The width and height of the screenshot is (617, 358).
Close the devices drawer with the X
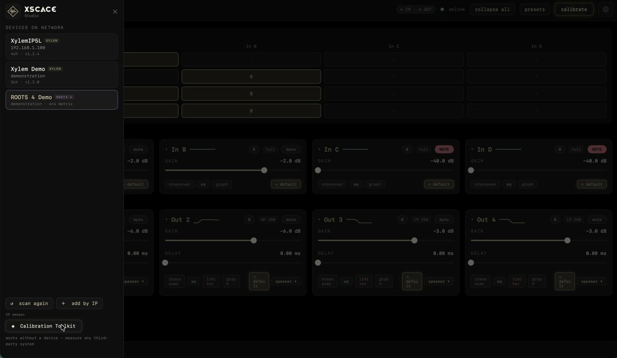pos(115,12)
